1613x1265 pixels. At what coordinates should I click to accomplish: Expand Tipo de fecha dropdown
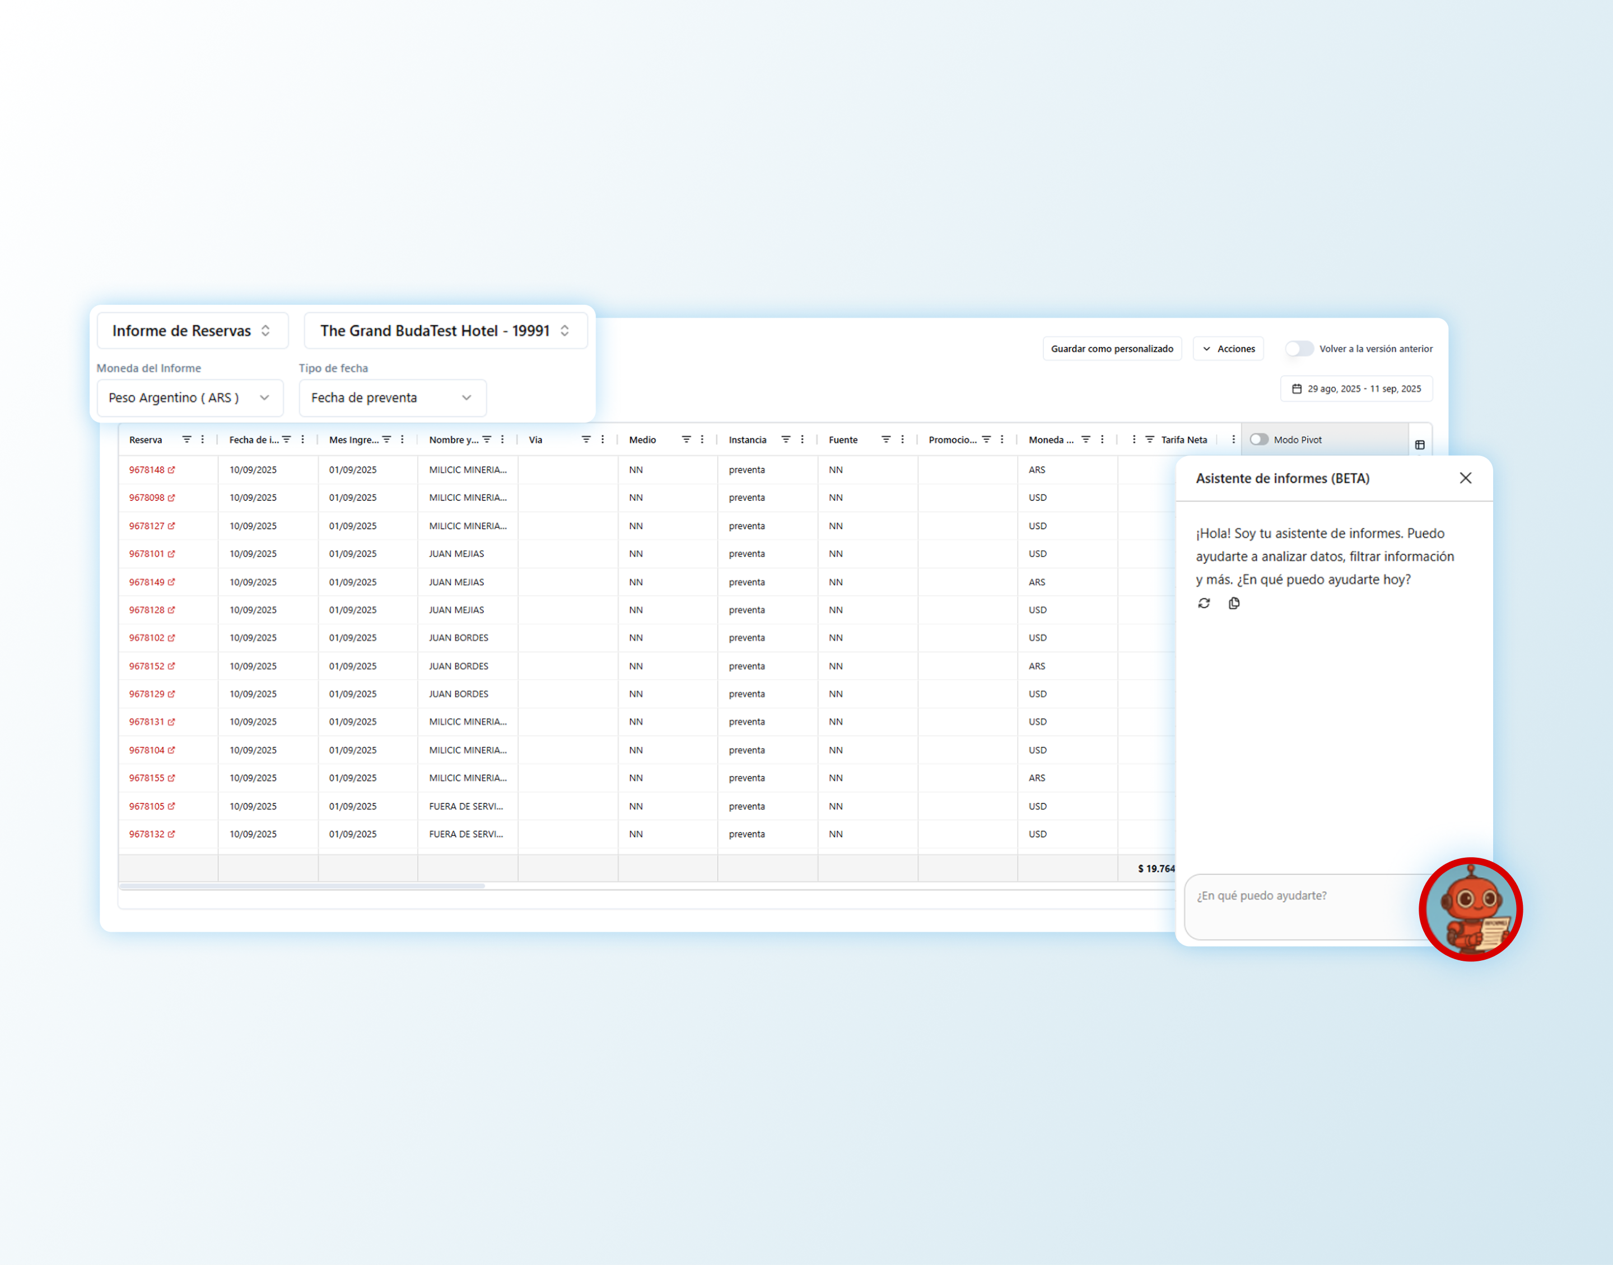391,398
